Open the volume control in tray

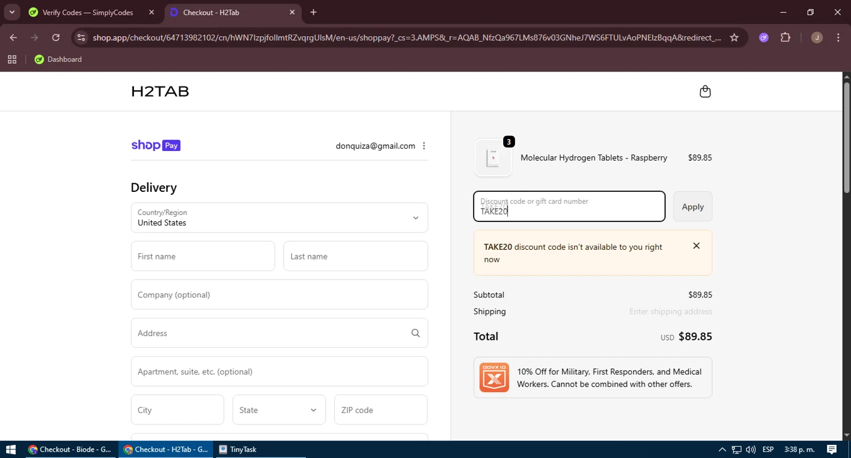751,449
